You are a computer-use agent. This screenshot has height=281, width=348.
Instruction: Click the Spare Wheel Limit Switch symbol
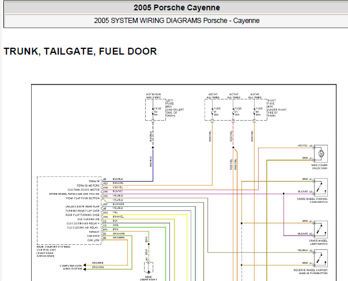[321, 229]
